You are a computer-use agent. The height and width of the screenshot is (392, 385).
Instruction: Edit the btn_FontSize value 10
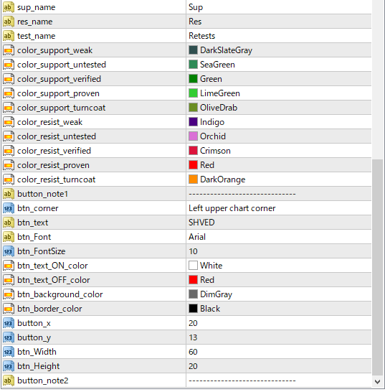point(193,251)
